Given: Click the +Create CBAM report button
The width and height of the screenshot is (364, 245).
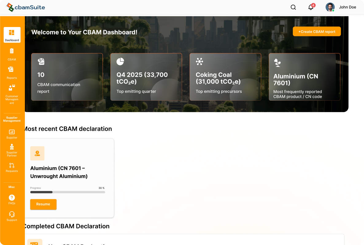Looking at the screenshot, I should 317,32.
